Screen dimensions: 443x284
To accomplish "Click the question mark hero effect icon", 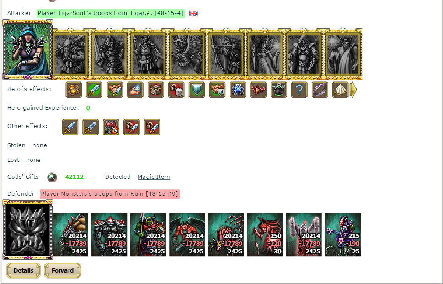I will (299, 90).
